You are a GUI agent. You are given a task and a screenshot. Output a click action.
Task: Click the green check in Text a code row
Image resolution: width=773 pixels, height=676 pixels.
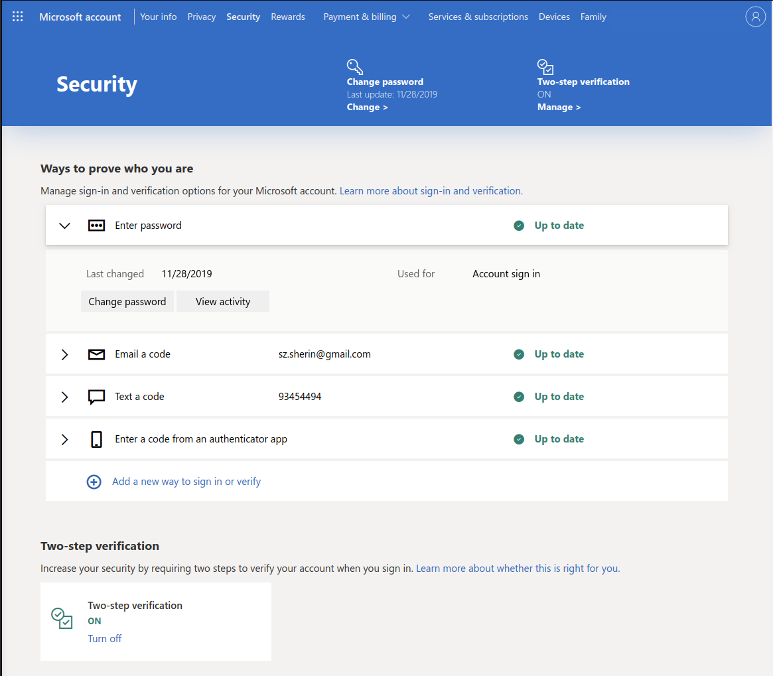(x=519, y=397)
